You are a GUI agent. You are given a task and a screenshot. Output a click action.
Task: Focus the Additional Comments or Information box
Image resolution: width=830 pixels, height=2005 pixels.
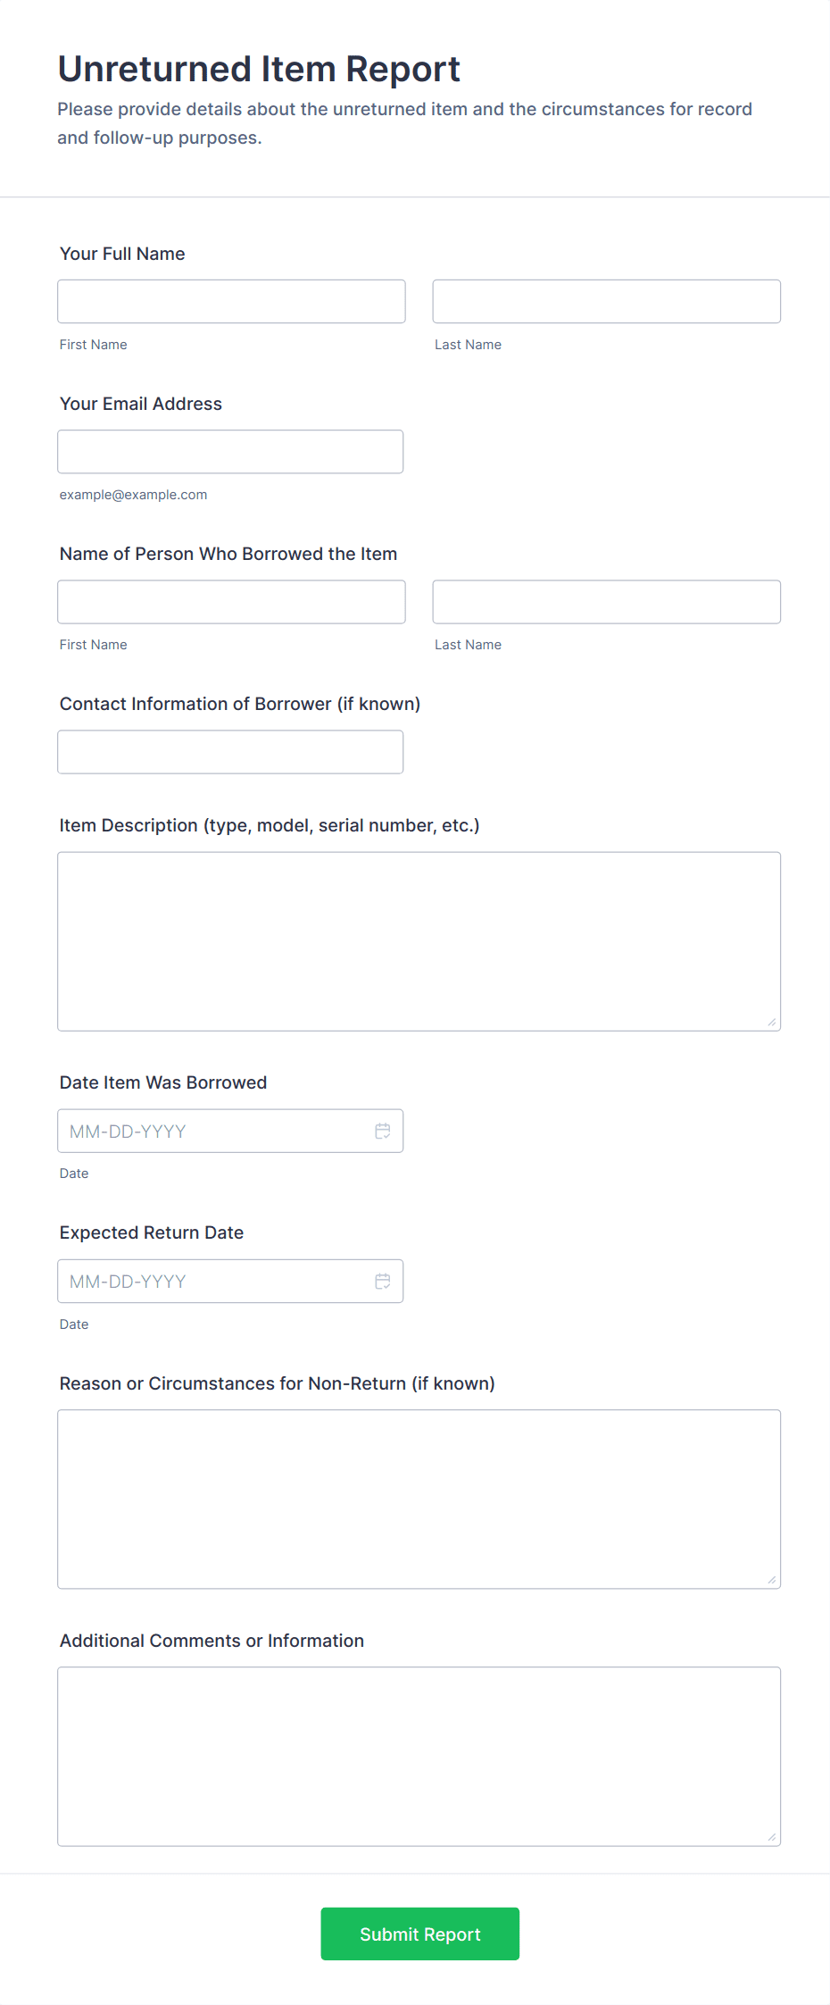pyautogui.click(x=419, y=1756)
